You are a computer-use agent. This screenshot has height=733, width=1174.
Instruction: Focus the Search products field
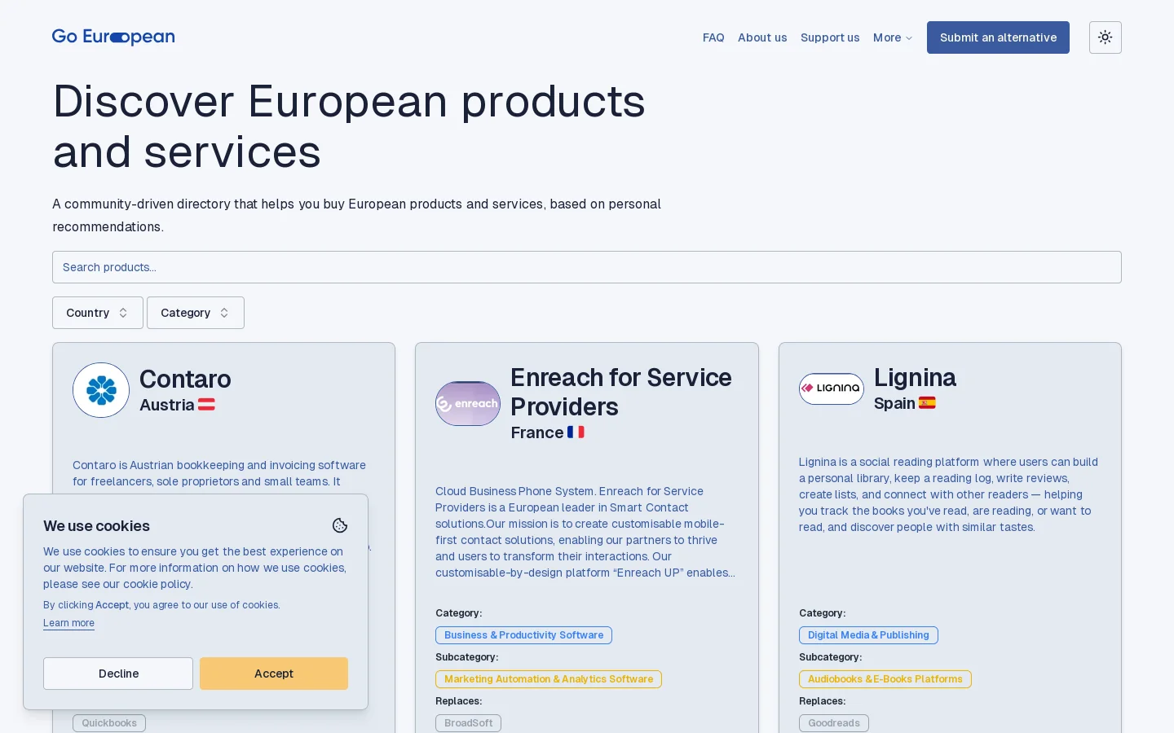587,267
